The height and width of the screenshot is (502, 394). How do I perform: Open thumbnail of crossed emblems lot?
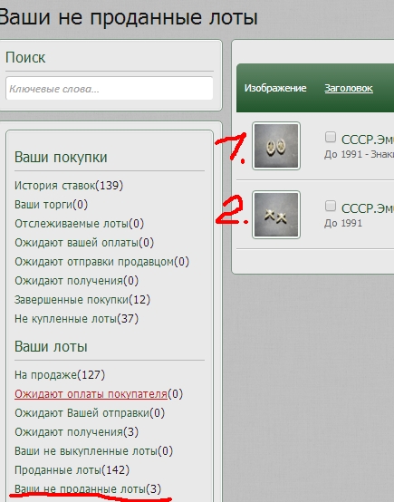(x=276, y=215)
